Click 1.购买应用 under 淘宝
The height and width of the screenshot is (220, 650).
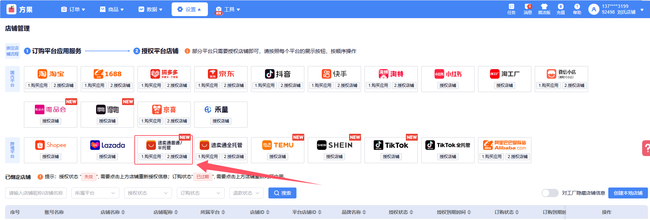(38, 86)
